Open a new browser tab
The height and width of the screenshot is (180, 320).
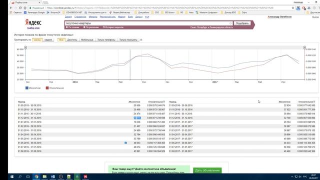[45, 2]
